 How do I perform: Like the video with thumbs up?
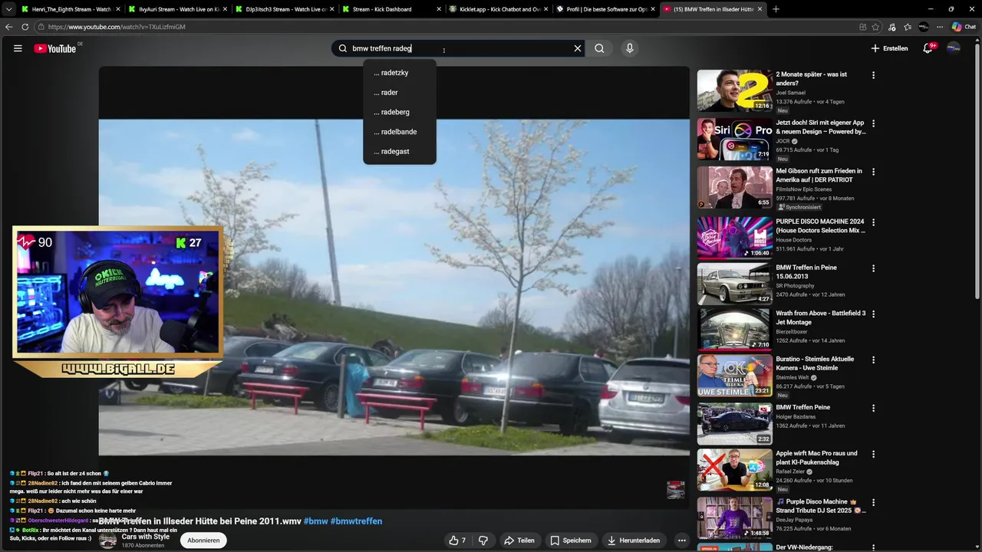click(x=457, y=540)
